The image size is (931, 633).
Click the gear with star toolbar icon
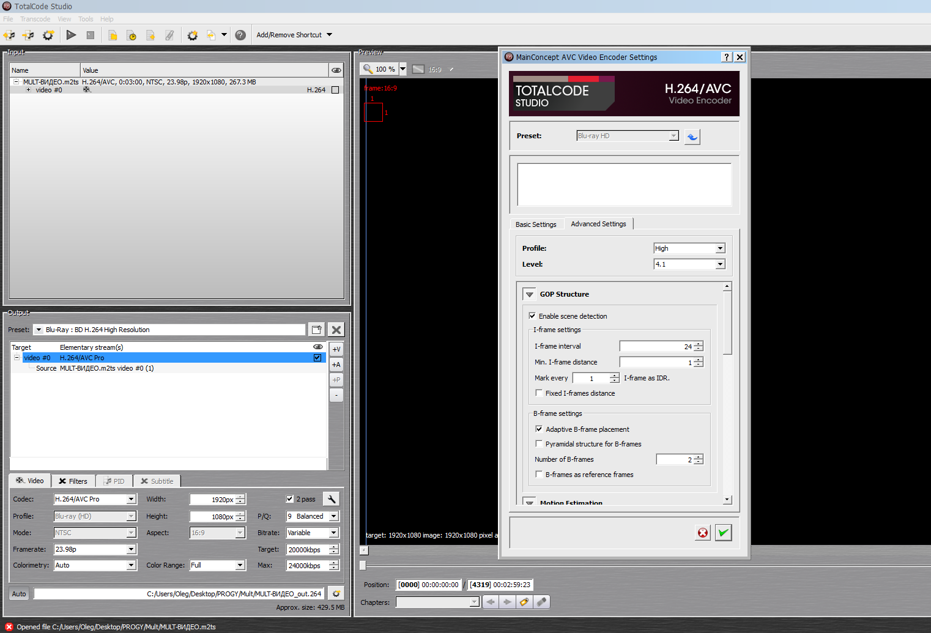tap(193, 35)
